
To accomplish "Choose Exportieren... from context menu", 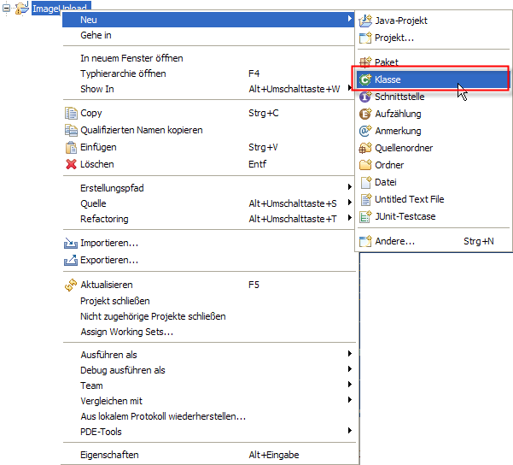I will point(109,260).
